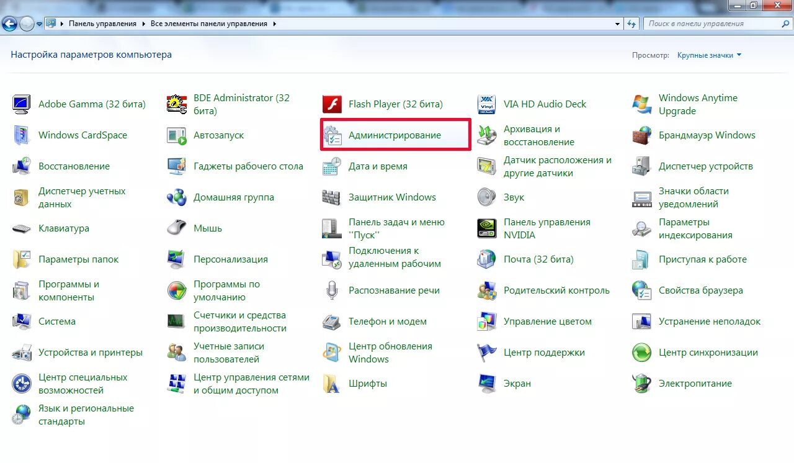
Task: Open Центр управления сетями и общим доступом
Action: coord(251,384)
